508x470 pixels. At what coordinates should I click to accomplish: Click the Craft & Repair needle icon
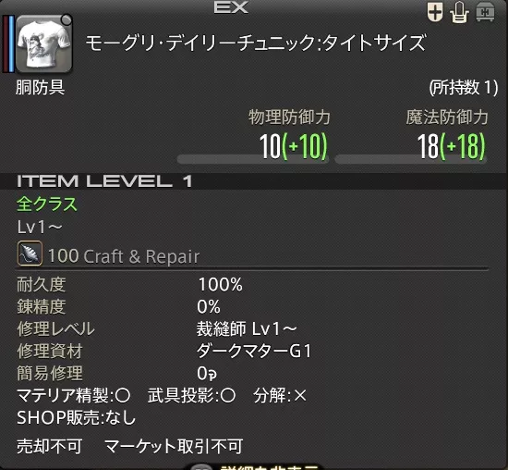pyautogui.click(x=30, y=254)
